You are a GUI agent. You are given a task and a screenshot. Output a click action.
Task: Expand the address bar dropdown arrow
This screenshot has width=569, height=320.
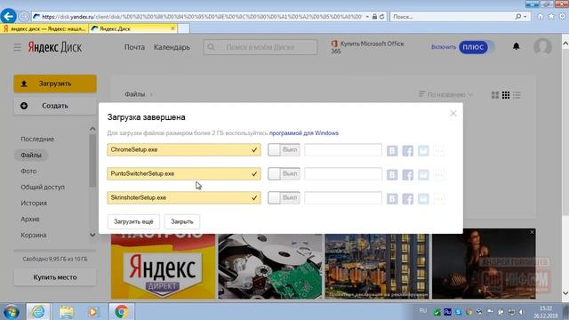click(367, 17)
